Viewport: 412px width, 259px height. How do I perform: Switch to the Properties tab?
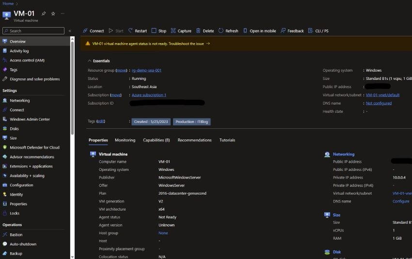click(x=98, y=140)
